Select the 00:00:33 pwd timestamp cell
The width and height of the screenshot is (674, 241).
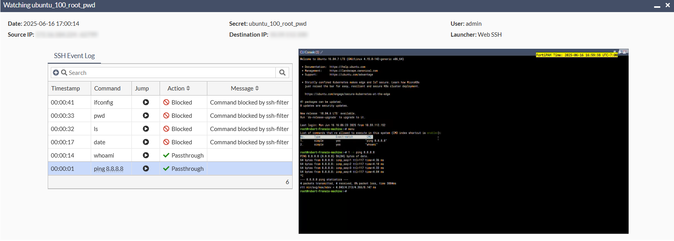(63, 115)
